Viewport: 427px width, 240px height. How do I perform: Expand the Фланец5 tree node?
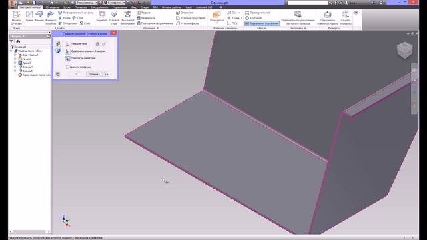[x=15, y=71]
